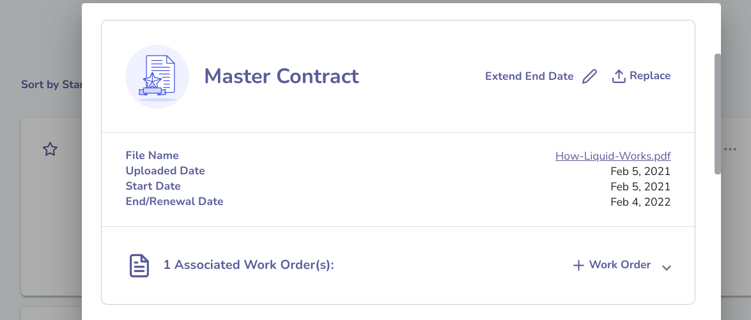Click the File Name label

click(x=152, y=155)
